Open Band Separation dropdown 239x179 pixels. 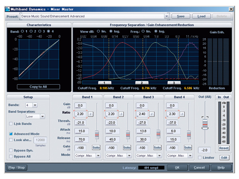coord(43,117)
